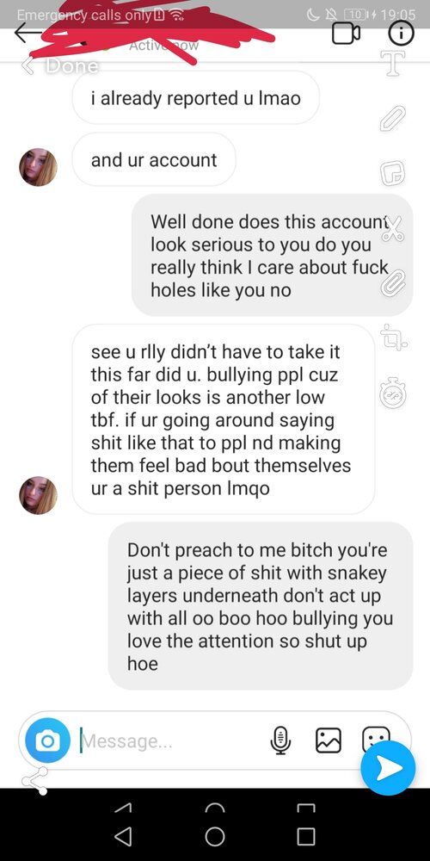Add a sticker with the sticker tool
The height and width of the screenshot is (861, 430).
tap(393, 174)
